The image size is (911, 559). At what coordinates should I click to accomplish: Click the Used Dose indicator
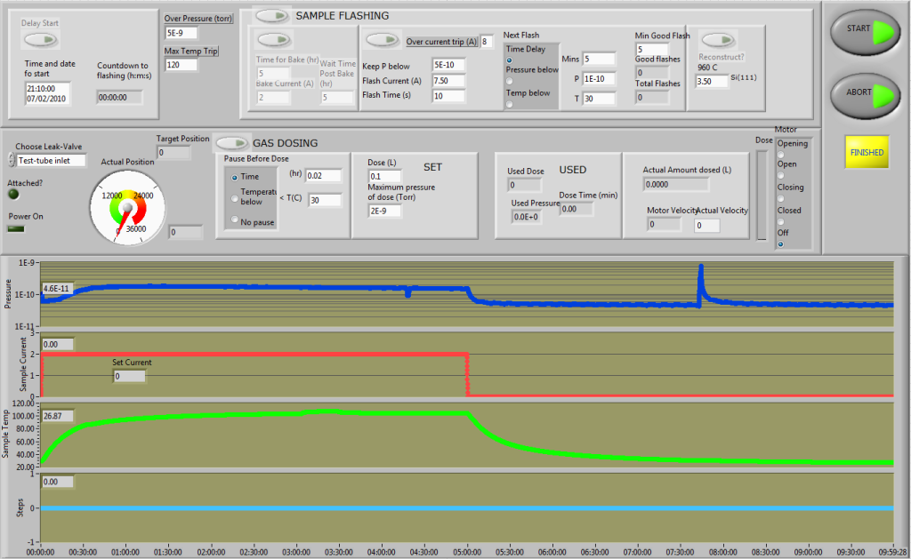[524, 185]
